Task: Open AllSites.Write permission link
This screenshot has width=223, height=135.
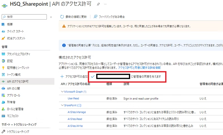Action: (x=75, y=126)
